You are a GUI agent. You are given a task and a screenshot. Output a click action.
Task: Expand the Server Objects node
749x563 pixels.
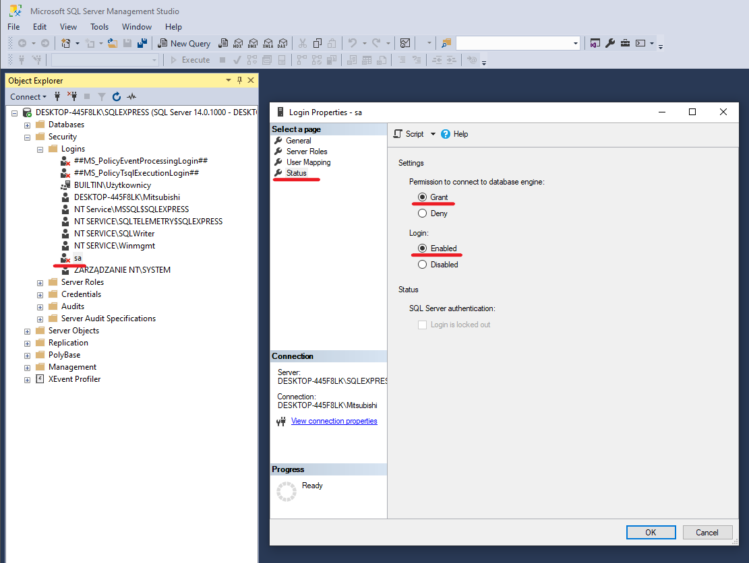[27, 331]
